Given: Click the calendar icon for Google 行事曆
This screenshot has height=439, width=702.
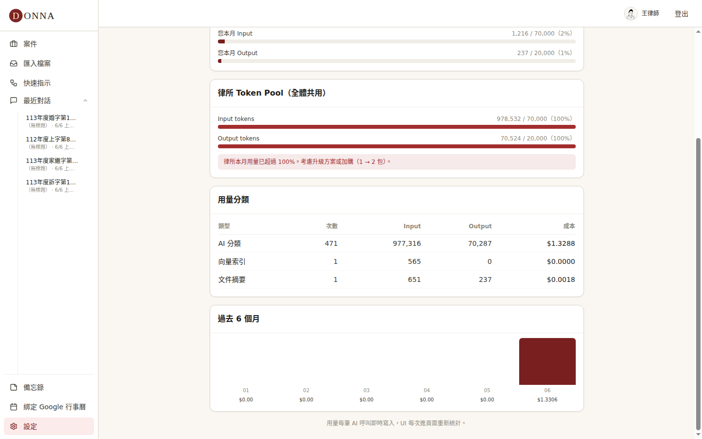Looking at the screenshot, I should pyautogui.click(x=14, y=407).
